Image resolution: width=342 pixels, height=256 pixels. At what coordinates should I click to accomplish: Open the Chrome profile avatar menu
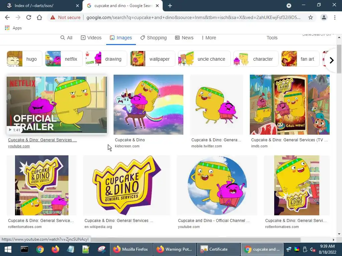click(x=324, y=17)
